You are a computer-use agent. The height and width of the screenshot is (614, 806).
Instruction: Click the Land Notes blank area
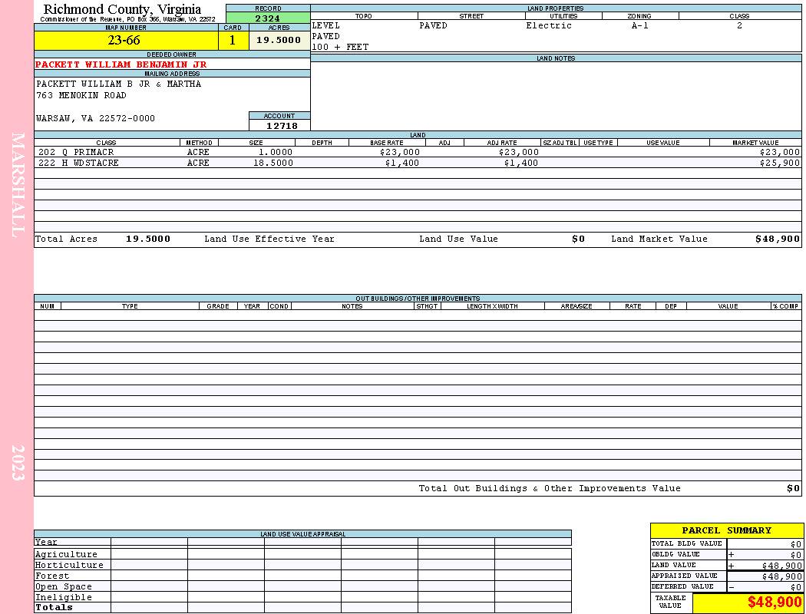pyautogui.click(x=556, y=96)
